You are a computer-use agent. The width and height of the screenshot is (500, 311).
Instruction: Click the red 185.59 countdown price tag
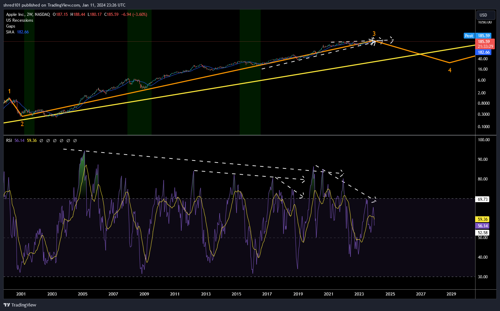pyautogui.click(x=485, y=44)
